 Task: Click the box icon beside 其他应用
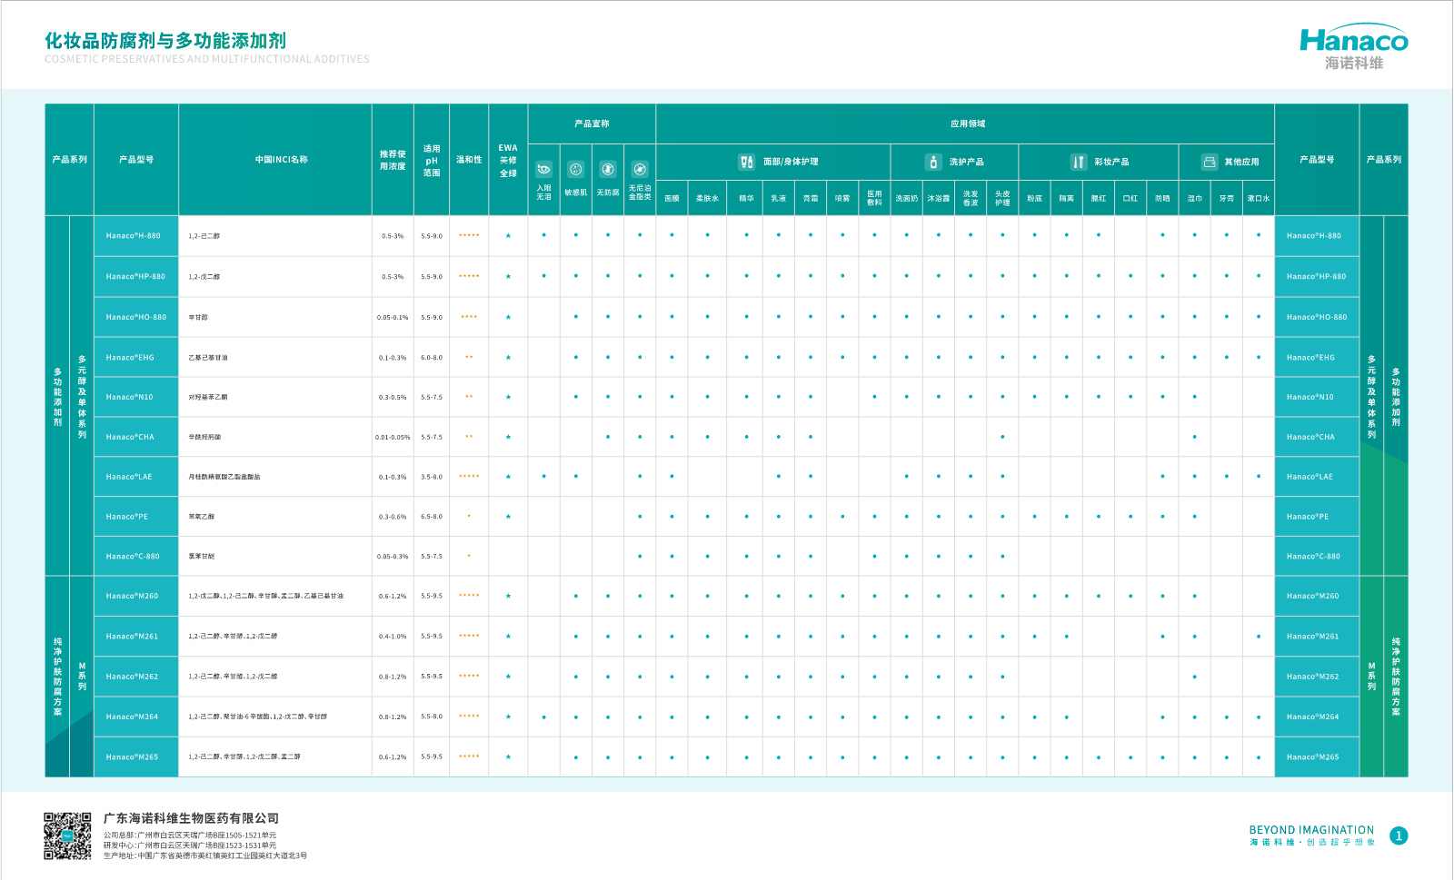click(1210, 162)
